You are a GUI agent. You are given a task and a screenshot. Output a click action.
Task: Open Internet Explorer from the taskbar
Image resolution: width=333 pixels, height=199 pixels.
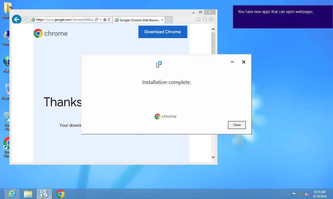coord(12,194)
